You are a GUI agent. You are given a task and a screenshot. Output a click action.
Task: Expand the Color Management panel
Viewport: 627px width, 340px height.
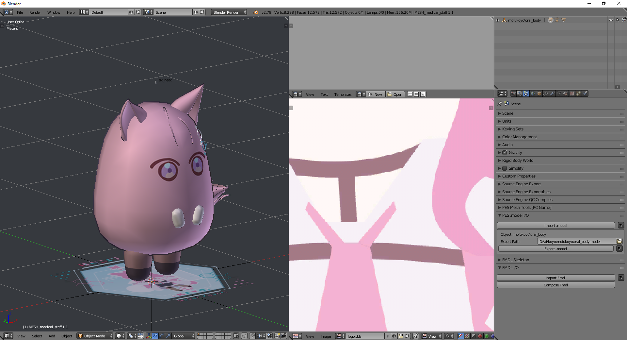[560, 137]
